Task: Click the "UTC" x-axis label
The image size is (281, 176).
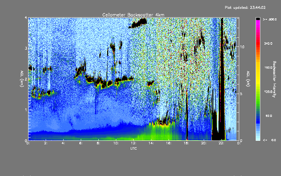Action: click(x=133, y=148)
